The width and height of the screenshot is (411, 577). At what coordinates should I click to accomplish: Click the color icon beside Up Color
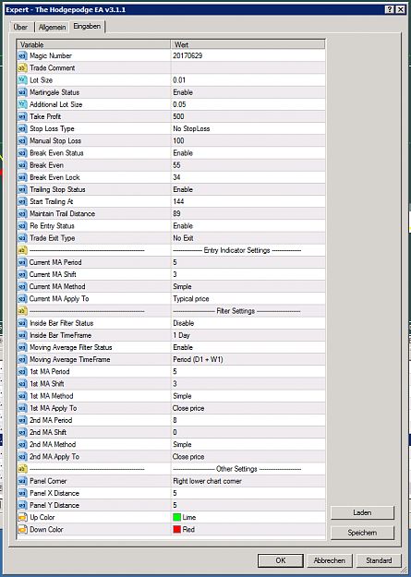22,517
